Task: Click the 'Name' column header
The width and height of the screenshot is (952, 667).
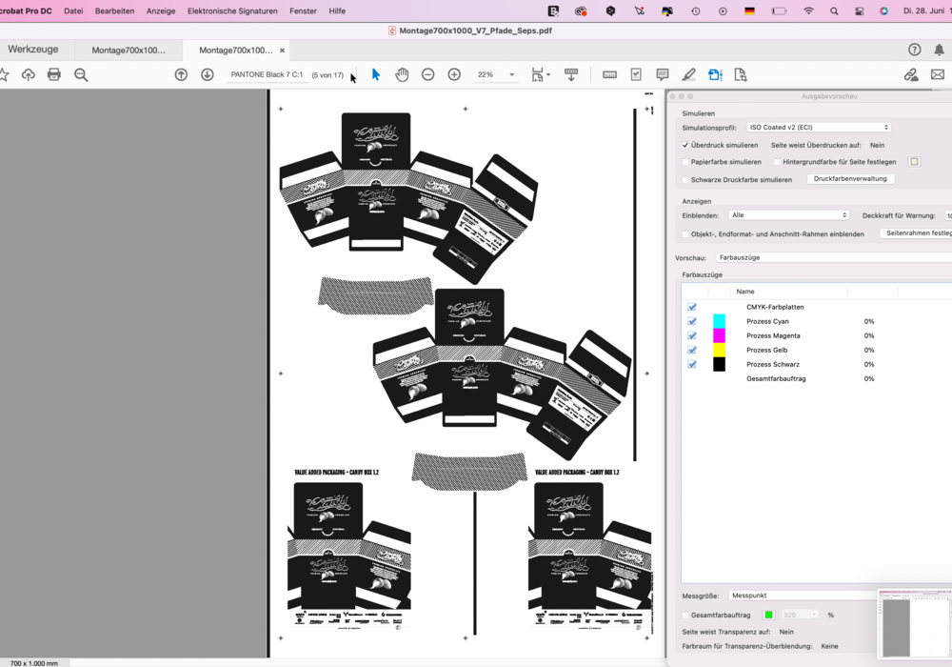Action: [x=745, y=292]
